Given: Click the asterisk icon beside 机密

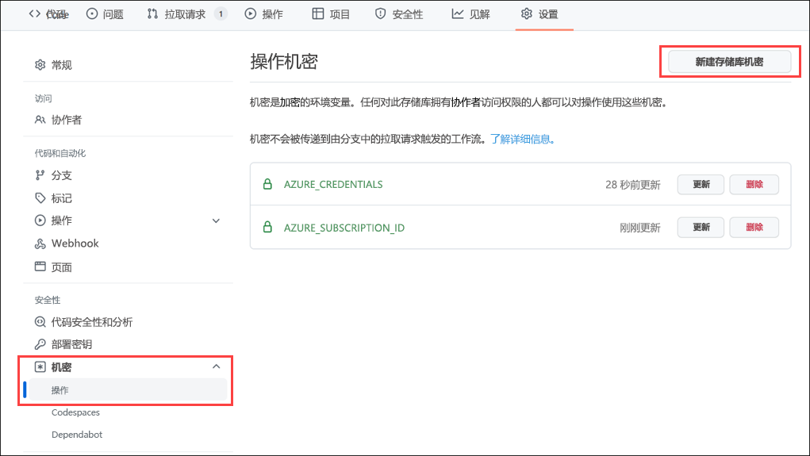Looking at the screenshot, I should (40, 367).
